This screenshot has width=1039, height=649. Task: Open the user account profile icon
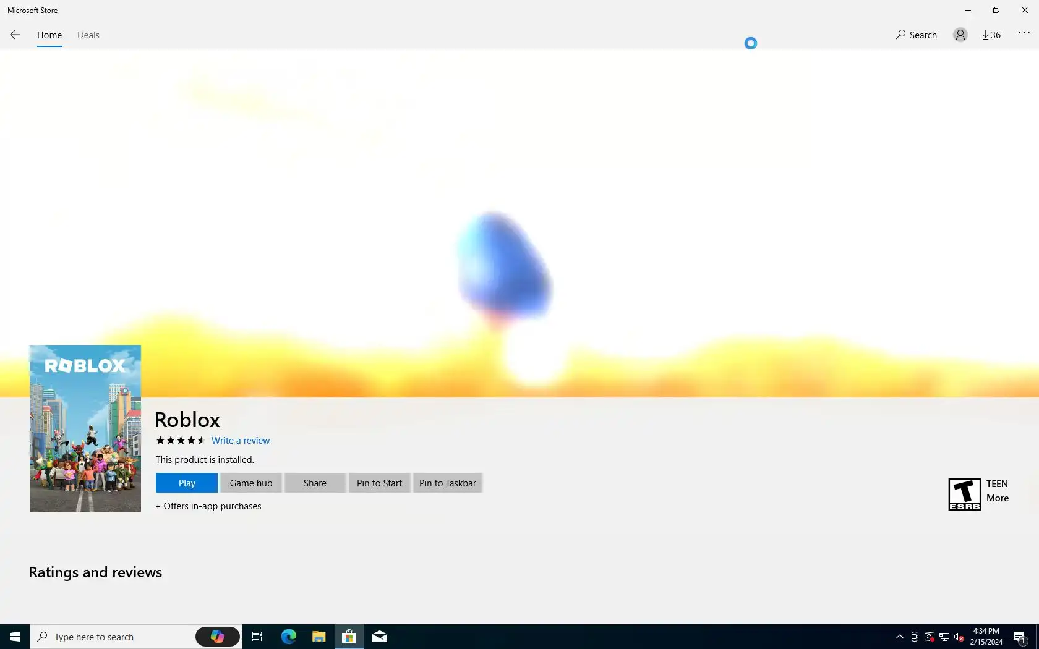pos(960,35)
